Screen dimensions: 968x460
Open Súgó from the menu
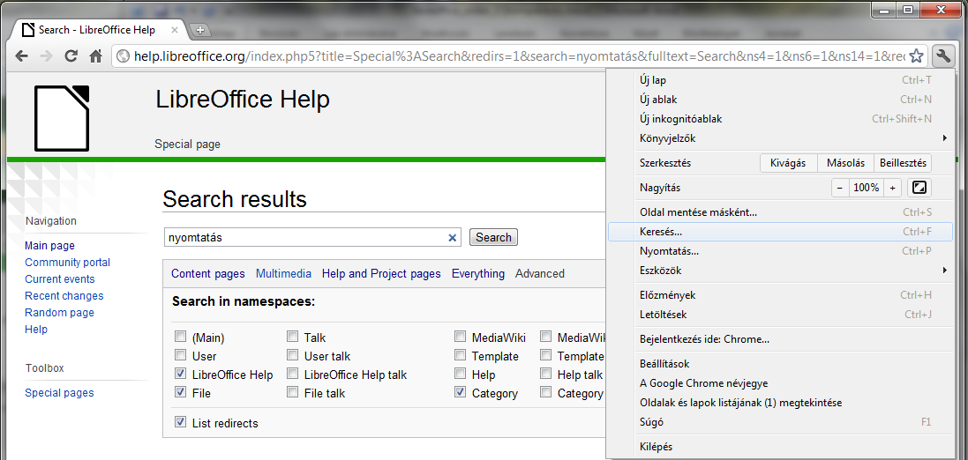[x=780, y=422]
